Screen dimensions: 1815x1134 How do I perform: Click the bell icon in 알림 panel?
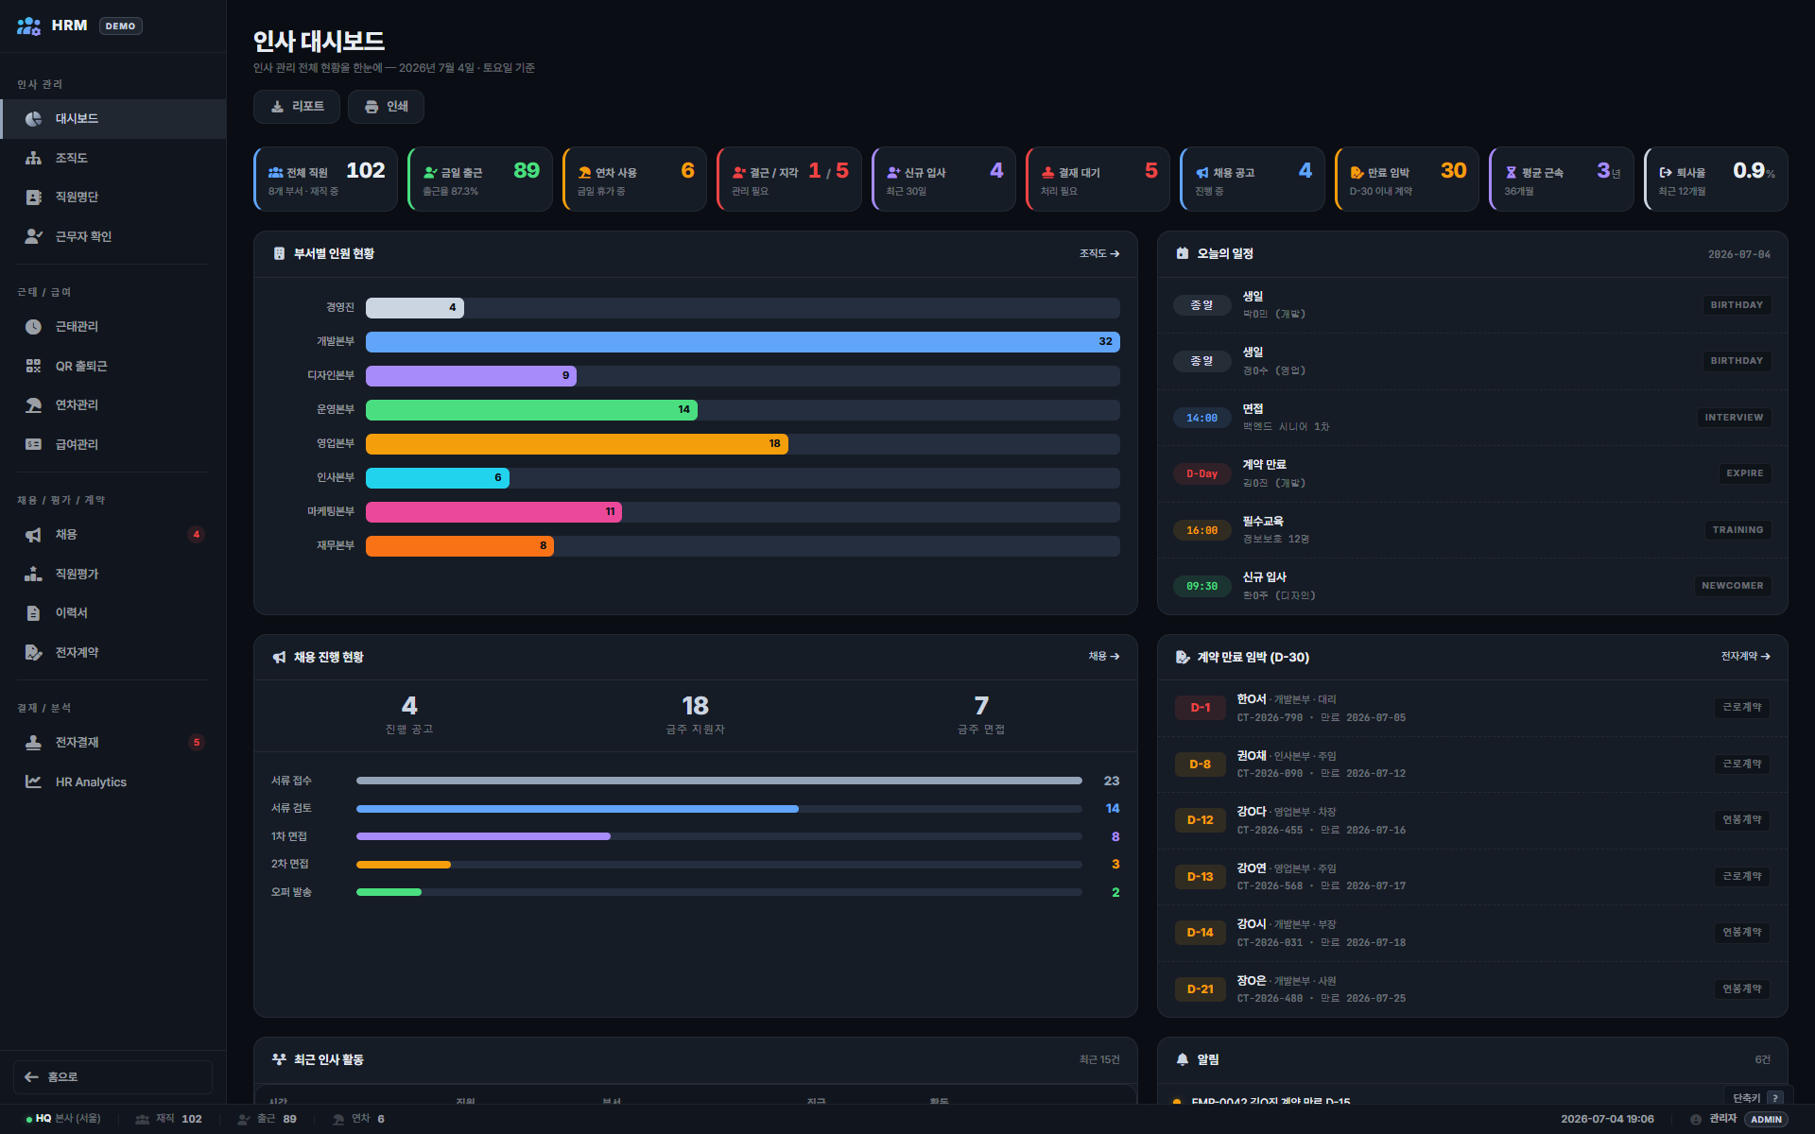pos(1182,1059)
